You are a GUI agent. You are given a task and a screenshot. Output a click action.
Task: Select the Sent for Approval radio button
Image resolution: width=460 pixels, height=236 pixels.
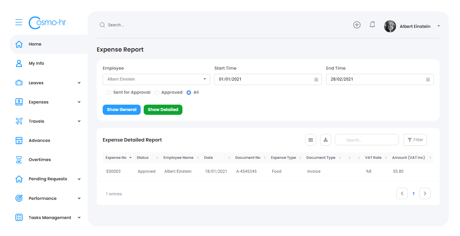coord(108,92)
